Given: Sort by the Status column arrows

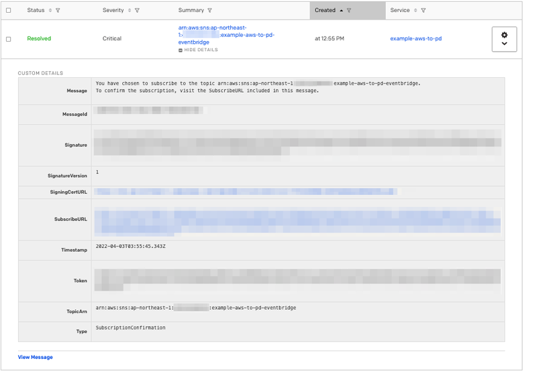Looking at the screenshot, I should pyautogui.click(x=50, y=10).
